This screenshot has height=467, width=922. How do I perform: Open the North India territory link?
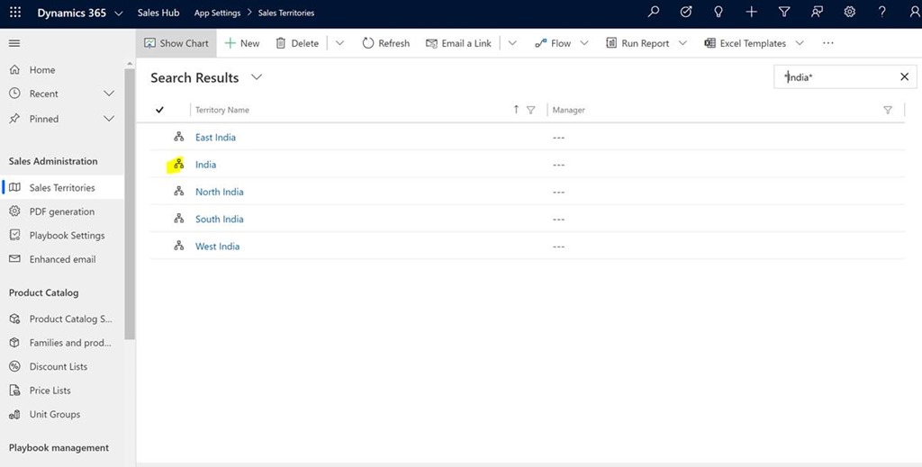tap(219, 192)
